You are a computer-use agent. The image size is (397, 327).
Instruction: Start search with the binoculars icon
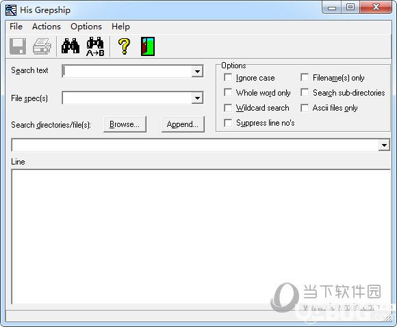click(x=71, y=46)
